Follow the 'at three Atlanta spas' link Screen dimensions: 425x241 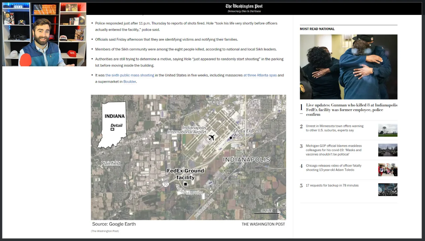coord(260,75)
